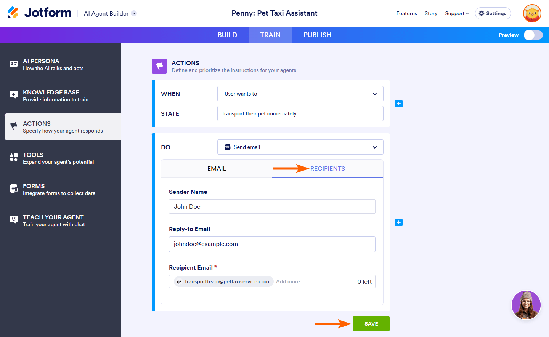
Task: Switch to the PUBLISH tab
Action: pyautogui.click(x=317, y=35)
